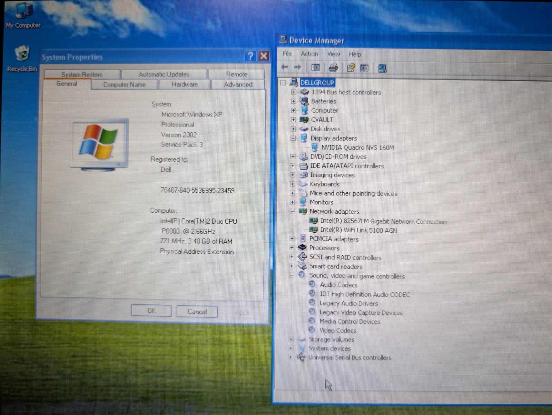Select DELLGROUP root computer node

pos(317,83)
